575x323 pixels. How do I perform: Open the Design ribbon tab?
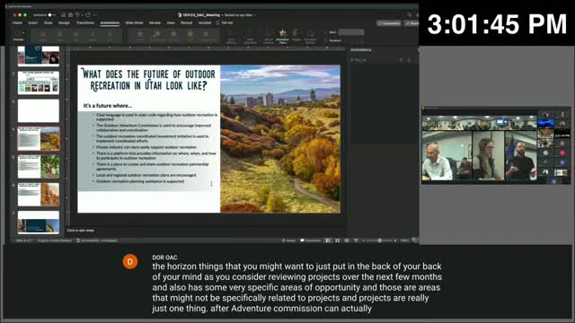(64, 22)
